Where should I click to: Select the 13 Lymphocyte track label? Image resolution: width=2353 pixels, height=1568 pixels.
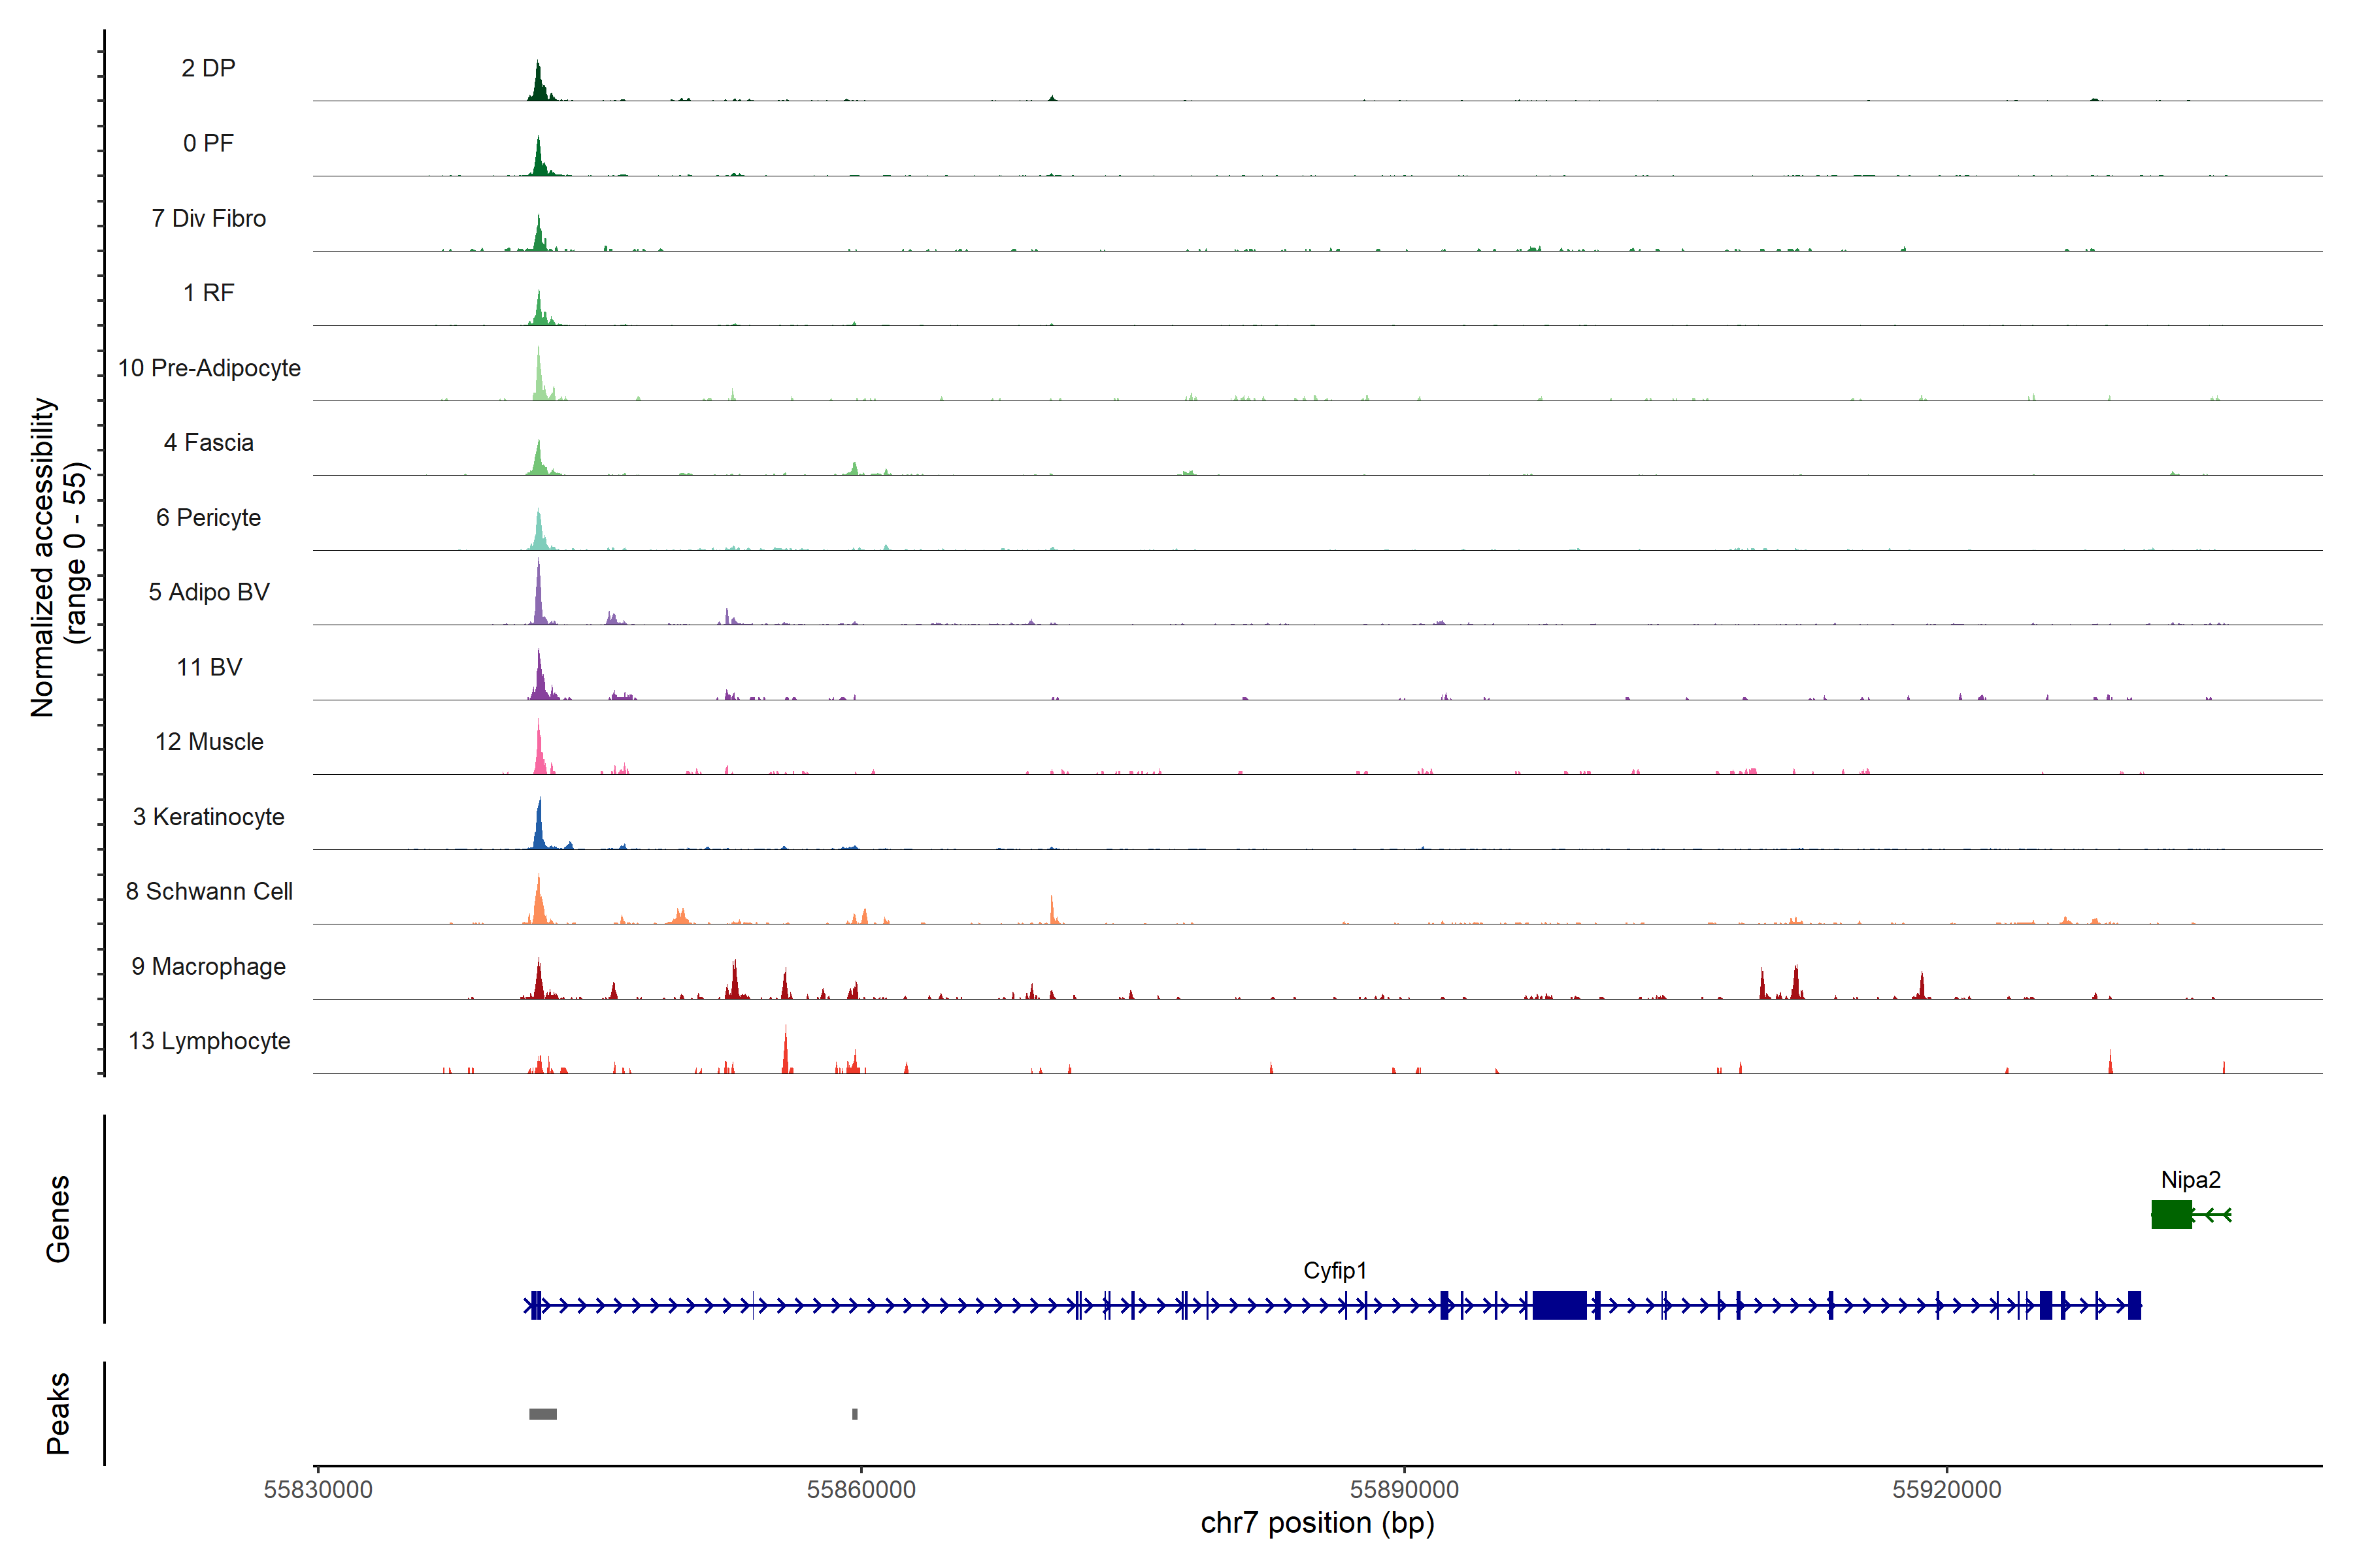click(x=209, y=1041)
